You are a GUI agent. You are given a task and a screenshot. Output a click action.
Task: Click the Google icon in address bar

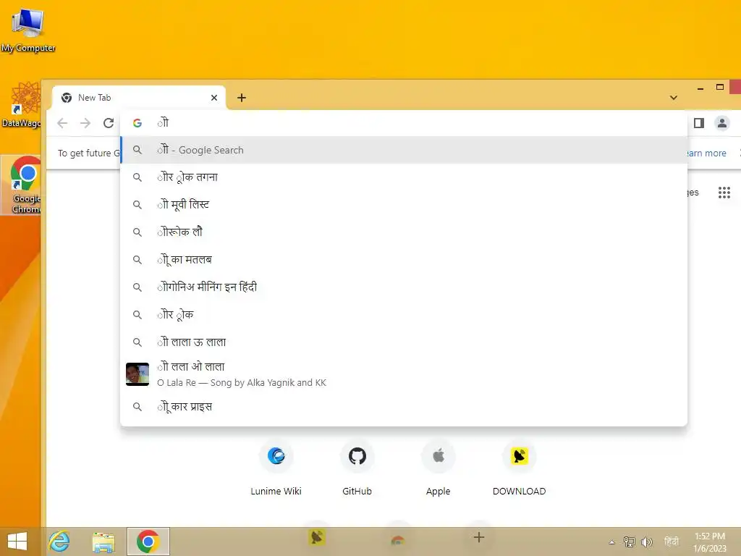click(x=137, y=123)
